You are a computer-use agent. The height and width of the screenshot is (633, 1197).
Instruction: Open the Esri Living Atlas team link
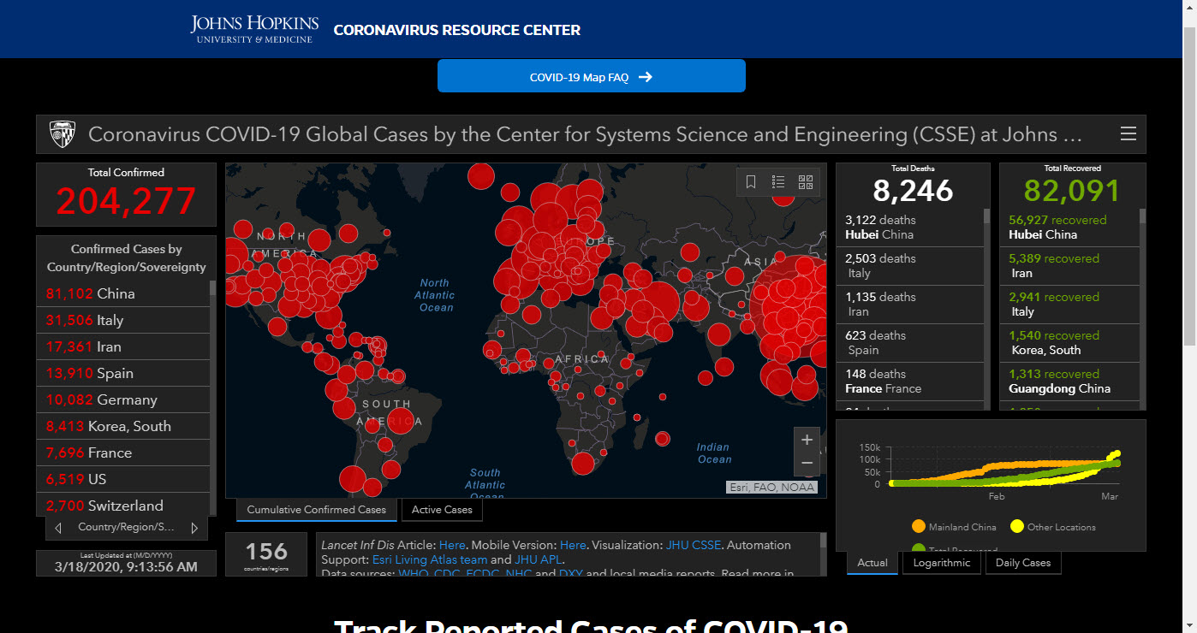[x=430, y=559]
